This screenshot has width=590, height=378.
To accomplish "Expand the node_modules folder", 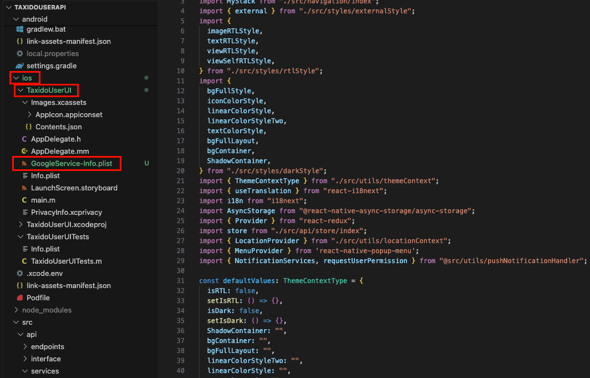I will tap(16, 310).
